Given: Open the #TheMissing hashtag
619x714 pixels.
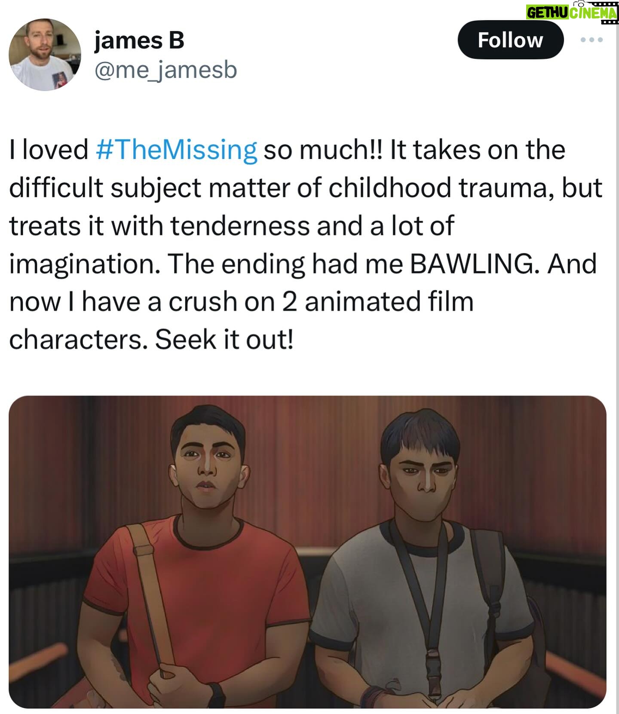Looking at the screenshot, I should click(177, 150).
